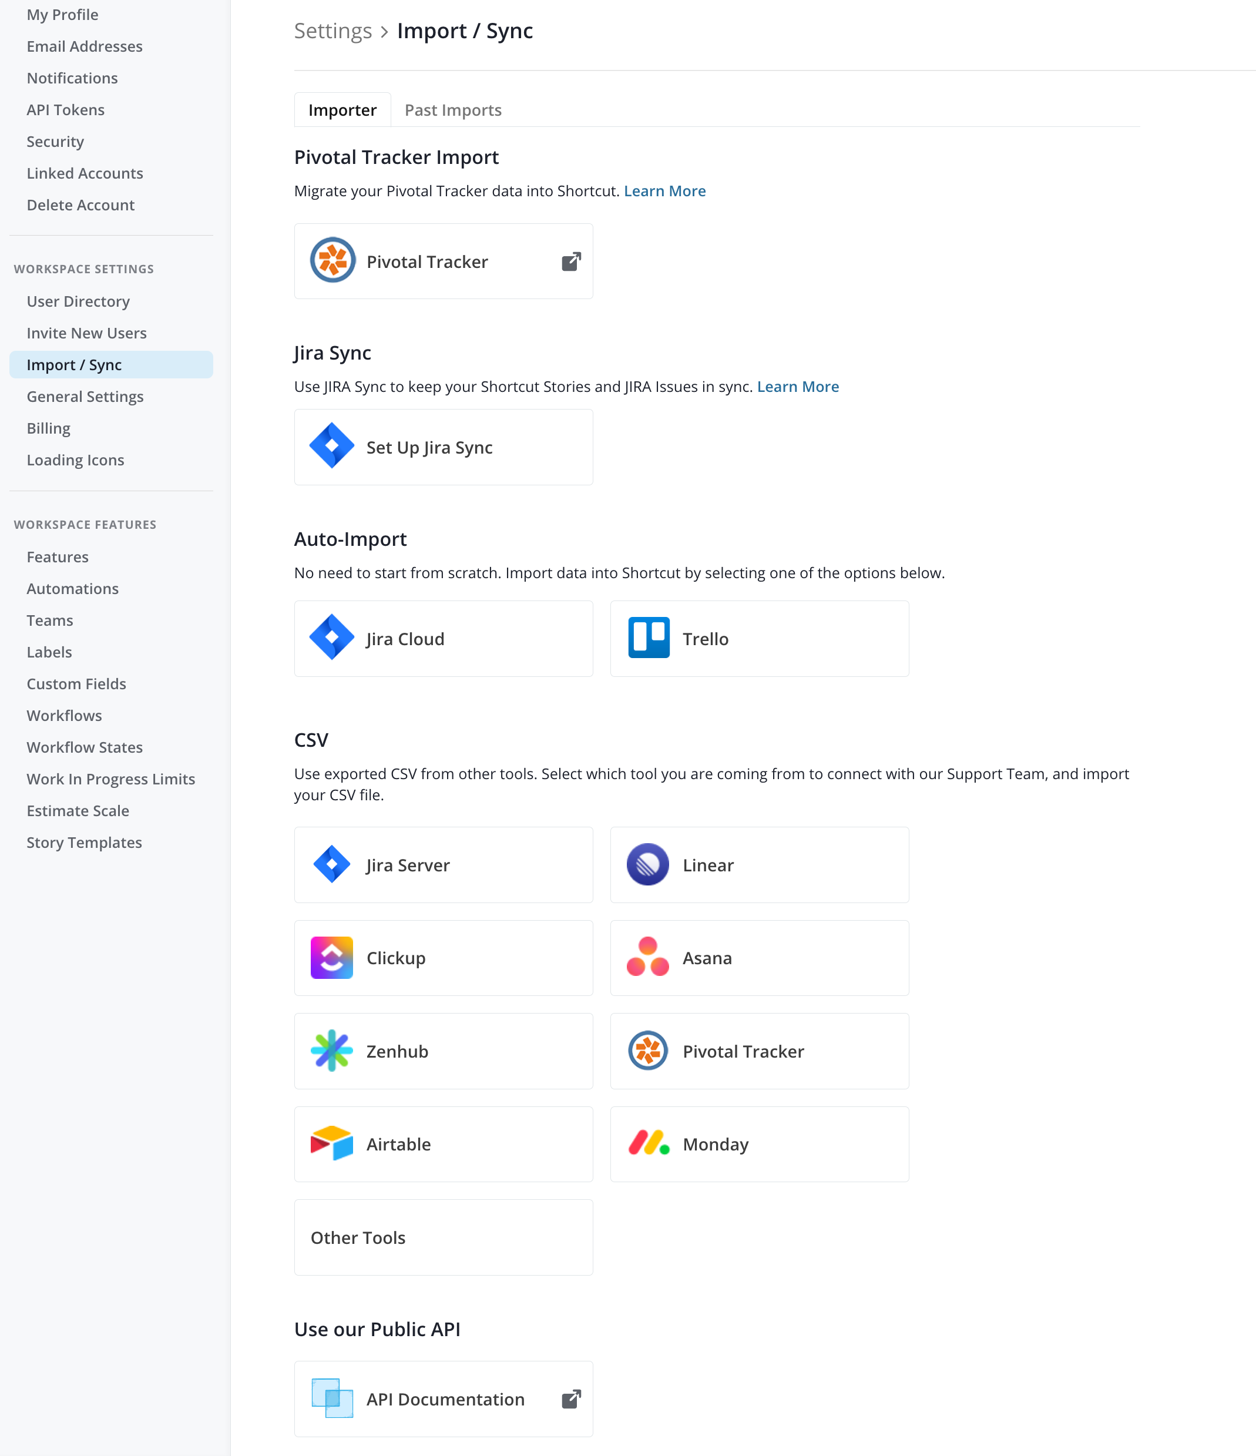Go to My Profile in sidebar
The width and height of the screenshot is (1256, 1456).
tap(62, 15)
